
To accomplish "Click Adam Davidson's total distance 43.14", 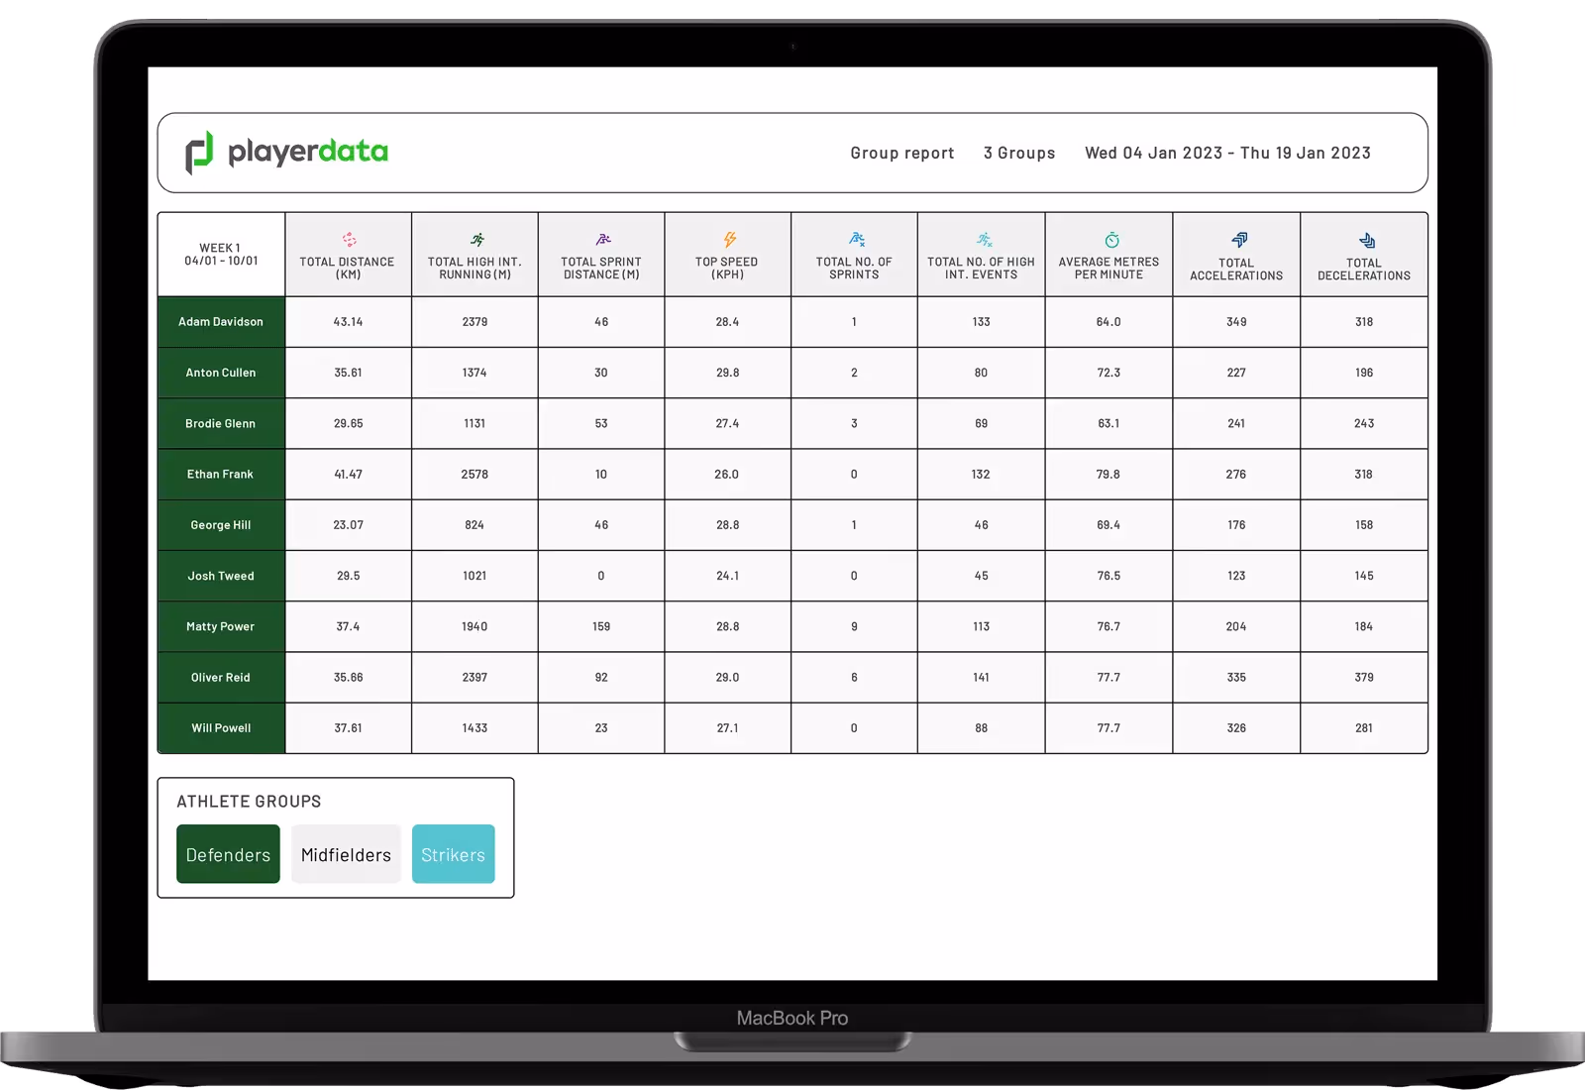I will [349, 322].
